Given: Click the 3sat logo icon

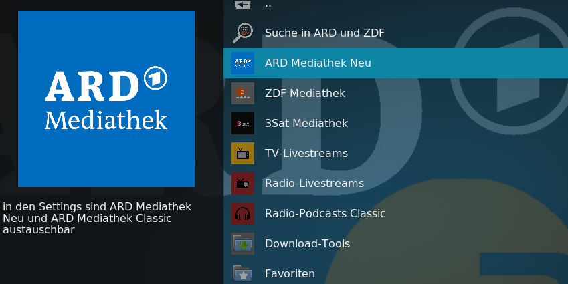Looking at the screenshot, I should click(243, 123).
